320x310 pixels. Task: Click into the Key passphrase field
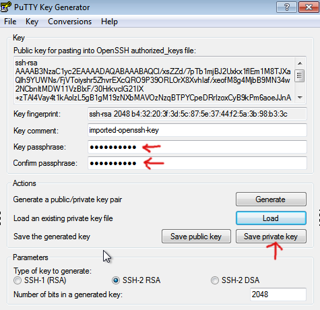[197, 147]
